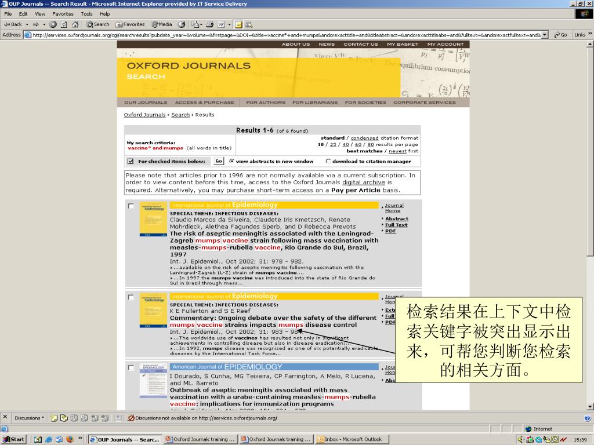Tick the checkbox for the Dourado outbreak article
Screen dimensions: 594x445
[131, 368]
